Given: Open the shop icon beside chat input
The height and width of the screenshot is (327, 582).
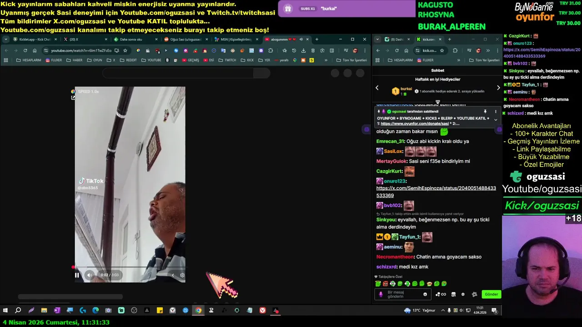Looking at the screenshot, I should click(x=453, y=294).
